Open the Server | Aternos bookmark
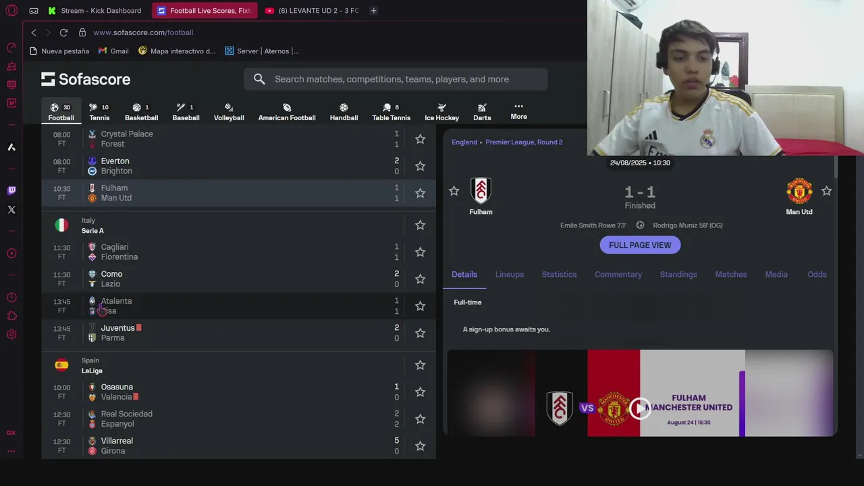 coord(262,51)
